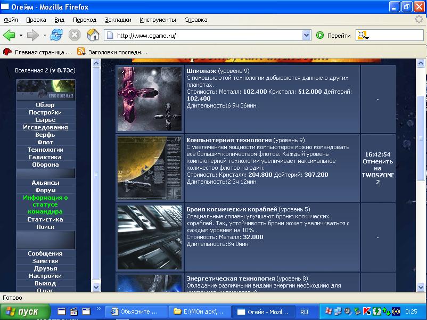Open the Закладки menu
427x320 pixels.
pyautogui.click(x=118, y=20)
